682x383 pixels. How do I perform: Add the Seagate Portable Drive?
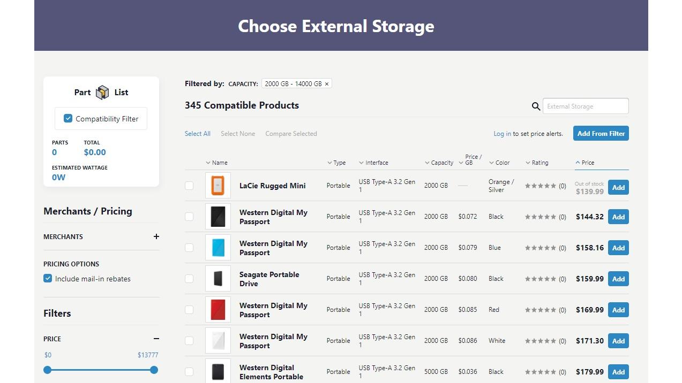(x=618, y=279)
